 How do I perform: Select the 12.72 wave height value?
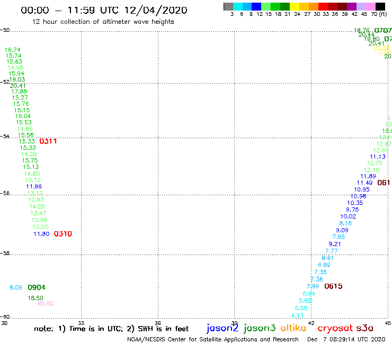(x=374, y=164)
